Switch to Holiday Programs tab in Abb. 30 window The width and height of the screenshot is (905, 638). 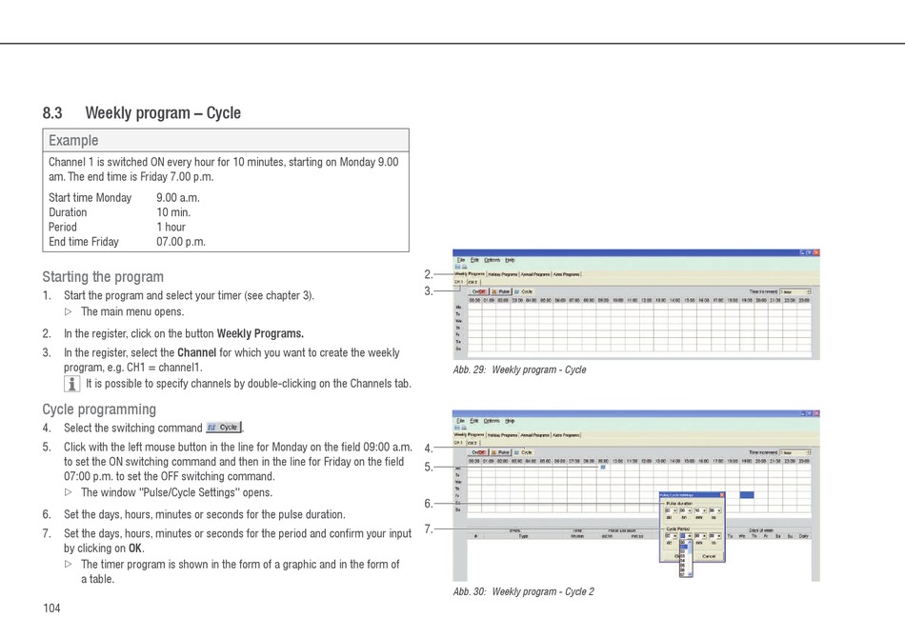pyautogui.click(x=503, y=435)
